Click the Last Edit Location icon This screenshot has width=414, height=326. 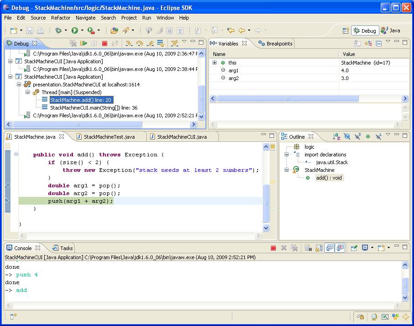tap(231, 30)
